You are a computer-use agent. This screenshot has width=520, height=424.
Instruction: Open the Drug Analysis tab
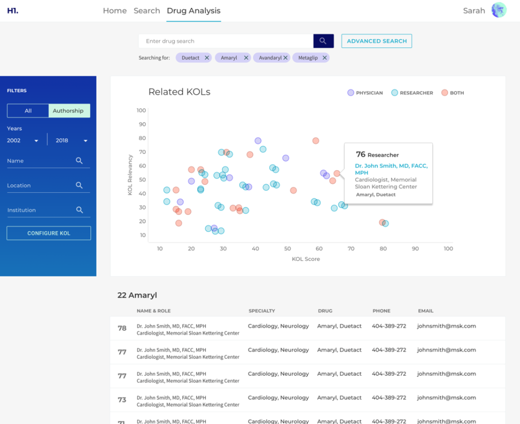pos(194,11)
